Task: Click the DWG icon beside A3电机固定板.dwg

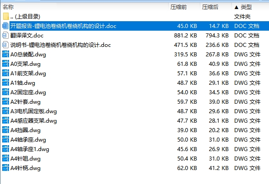Action: click(5, 111)
